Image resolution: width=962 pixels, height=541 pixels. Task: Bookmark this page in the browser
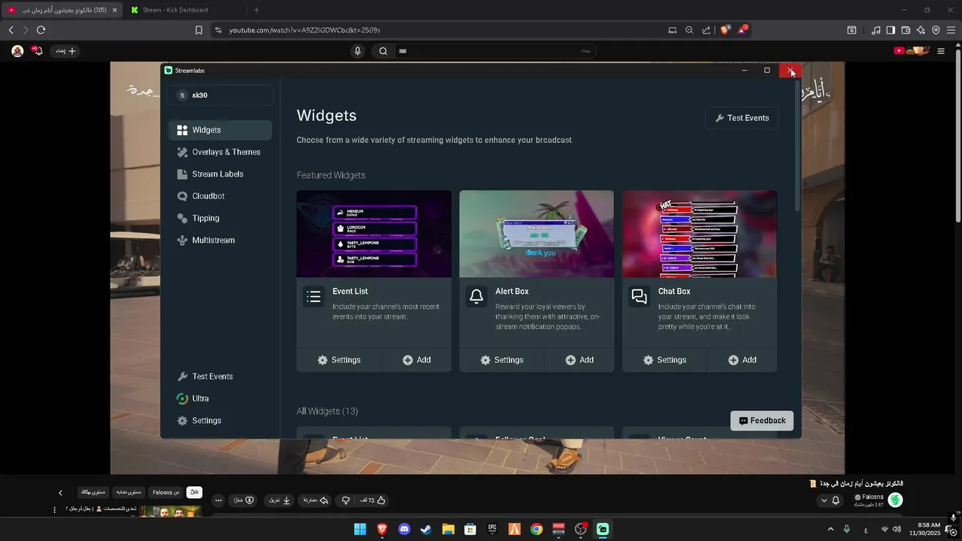pos(198,30)
